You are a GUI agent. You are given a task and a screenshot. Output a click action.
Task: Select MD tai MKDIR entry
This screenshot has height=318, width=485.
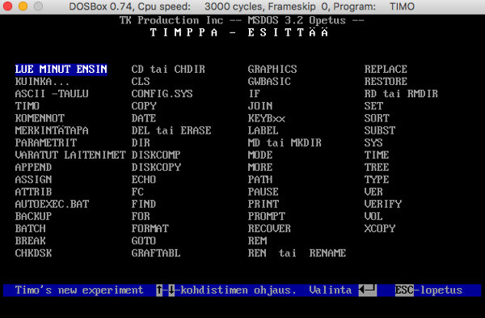(285, 142)
